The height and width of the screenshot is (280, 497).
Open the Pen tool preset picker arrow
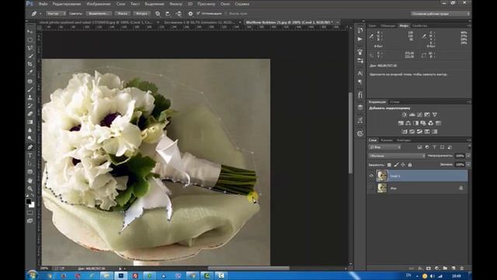pos(40,14)
